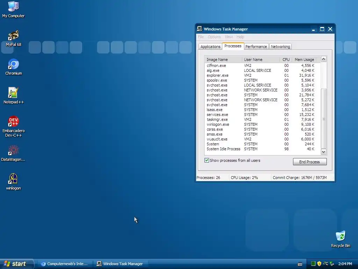This screenshot has height=269, width=358.
Task: Sort processes by Image Name column
Action: (223, 60)
